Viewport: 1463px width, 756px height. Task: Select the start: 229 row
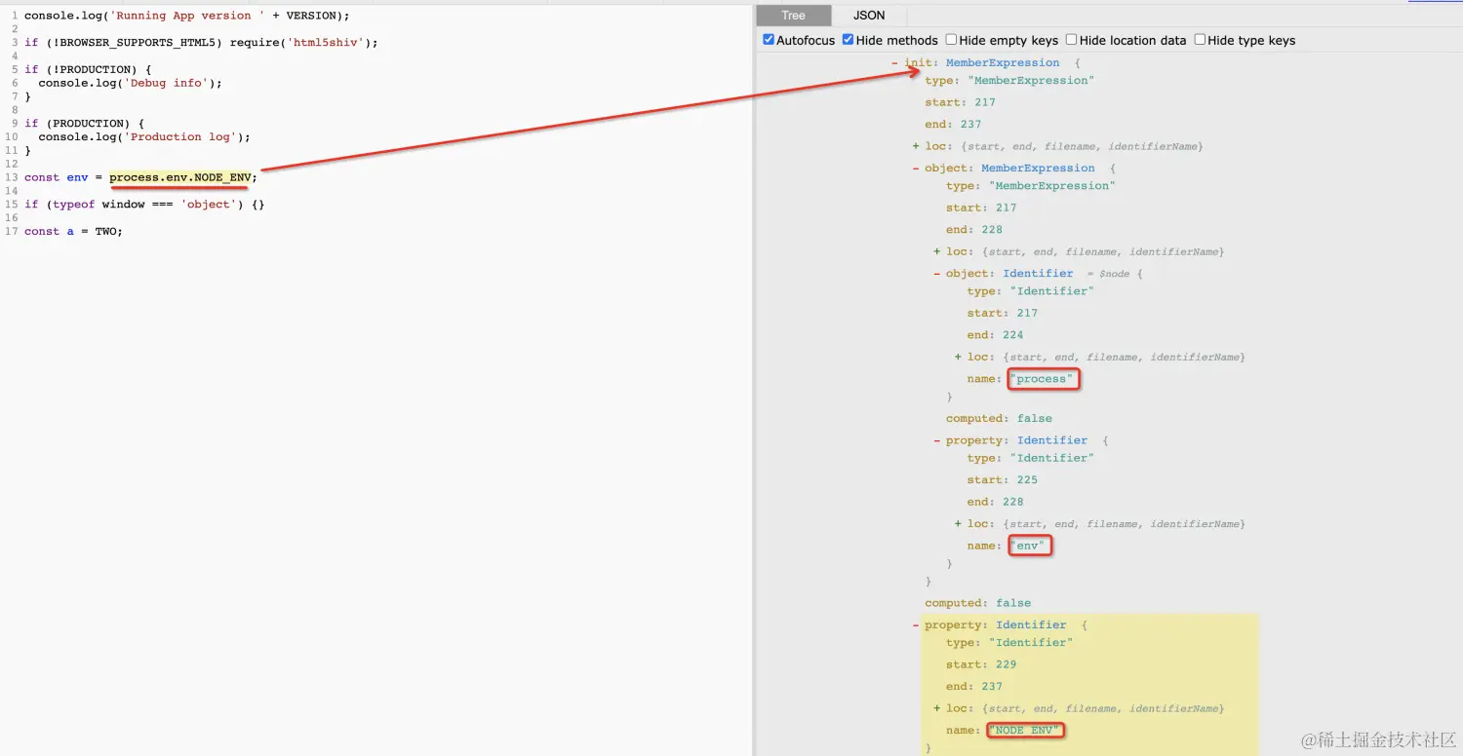(x=981, y=664)
